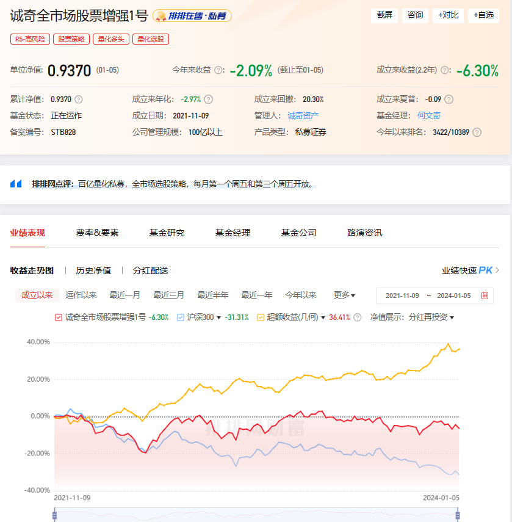
Task: Open help icon next to 今年来收益
Action: [218, 70]
